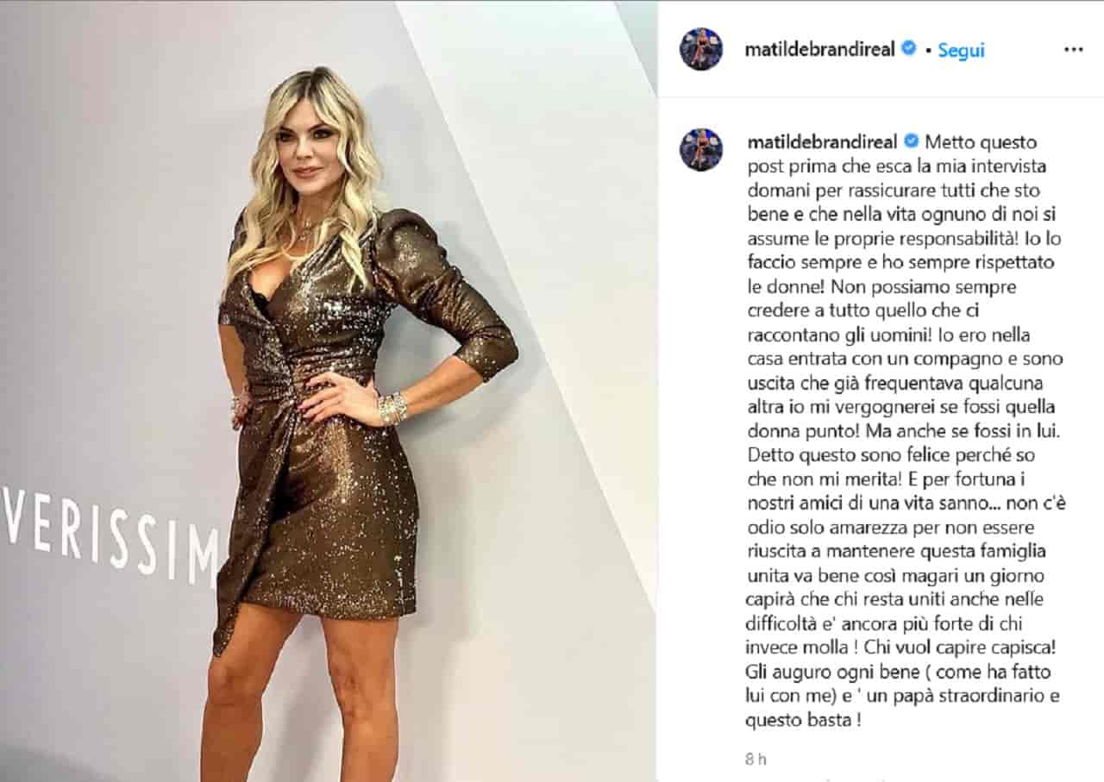Open matildebrandireal profile from the caption username

(x=820, y=141)
